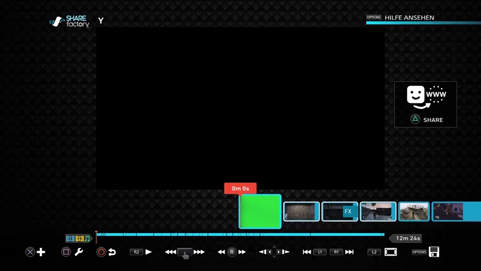The width and height of the screenshot is (481, 271).
Task: Click the floppy disk save icon
Action: [x=434, y=252]
